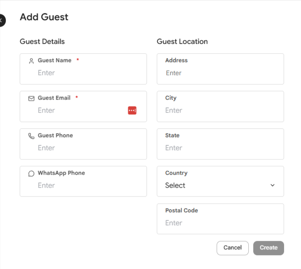Click the Cancel button

(x=233, y=248)
